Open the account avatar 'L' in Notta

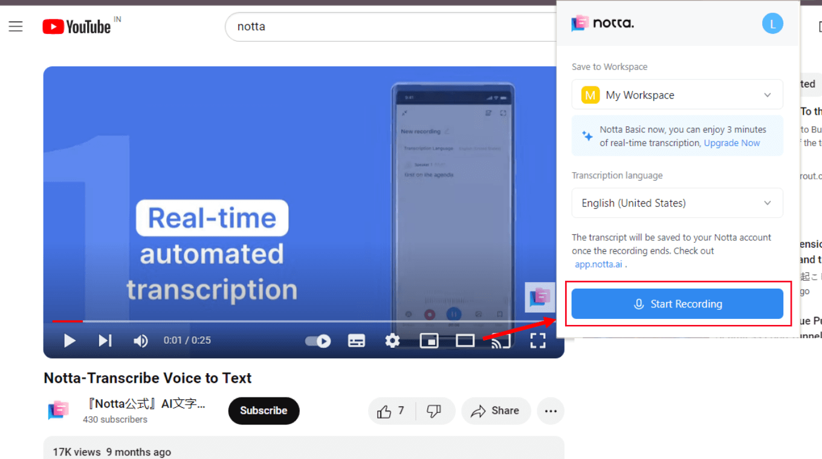click(x=772, y=24)
